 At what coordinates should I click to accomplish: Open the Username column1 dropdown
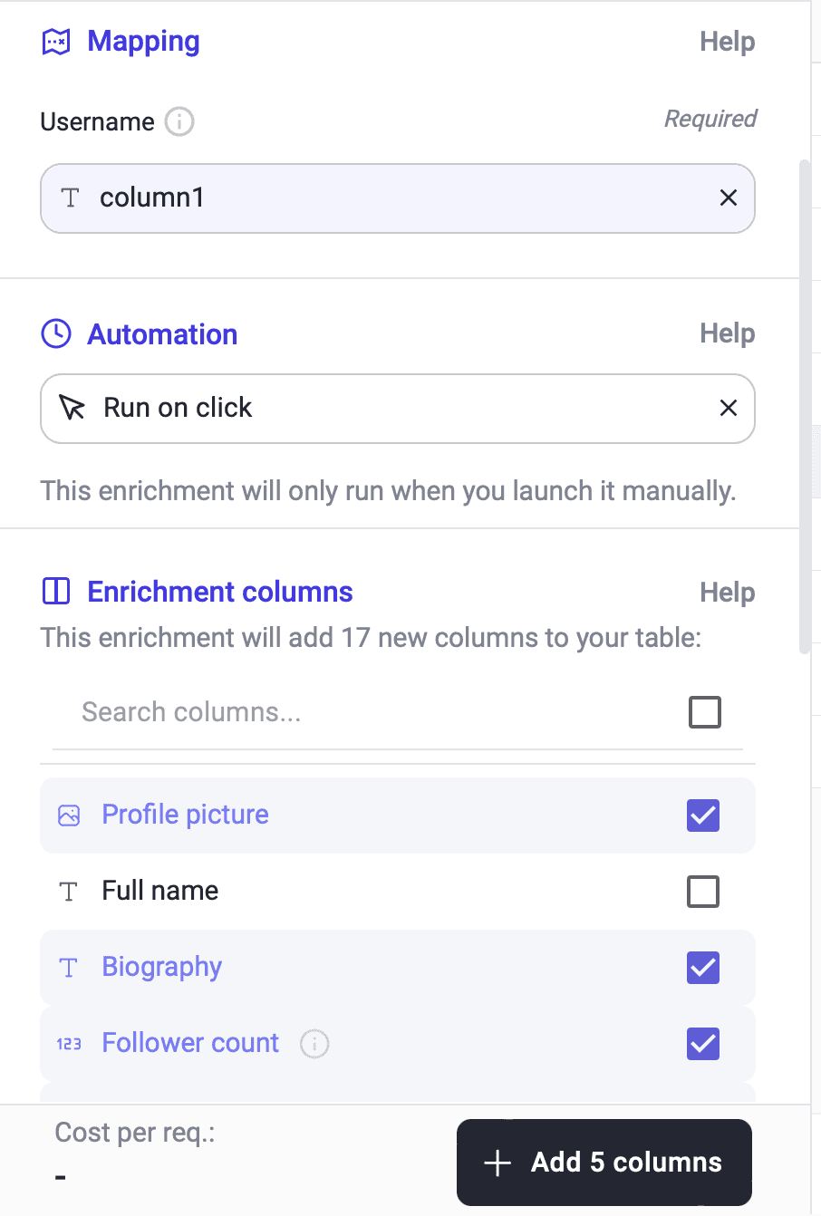click(x=381, y=198)
